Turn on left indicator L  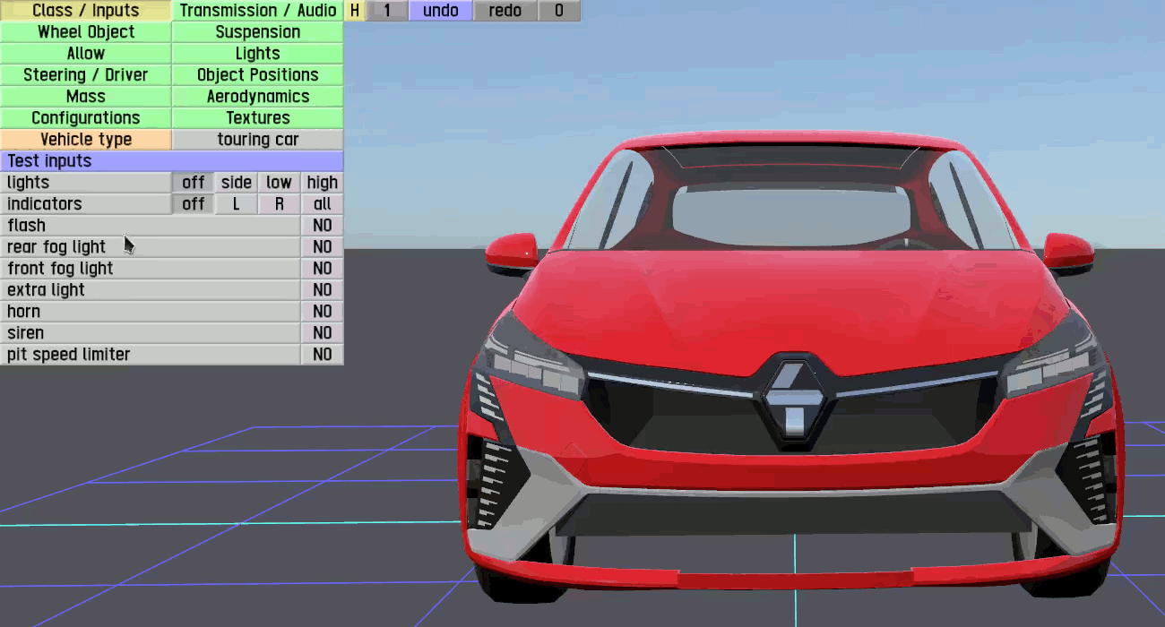click(x=237, y=204)
